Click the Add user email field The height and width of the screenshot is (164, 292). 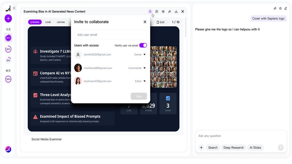click(111, 35)
